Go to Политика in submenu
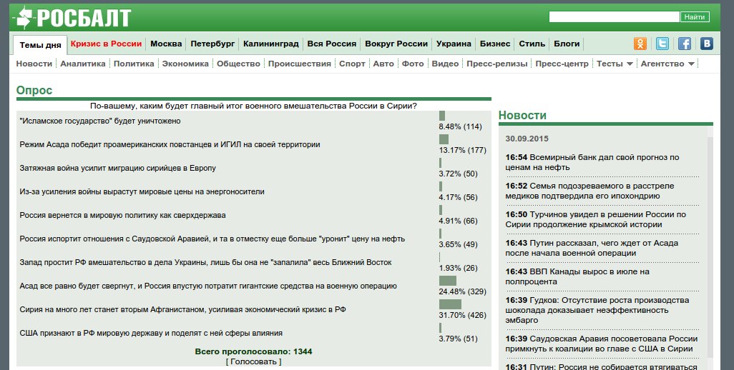The height and width of the screenshot is (370, 734). point(134,64)
